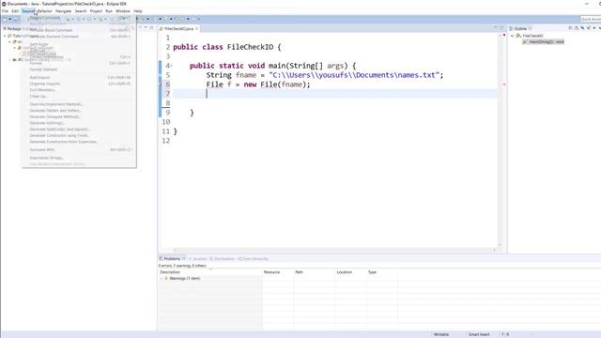This screenshot has width=601, height=338.
Task: Open the Window menu
Action: pos(123,11)
